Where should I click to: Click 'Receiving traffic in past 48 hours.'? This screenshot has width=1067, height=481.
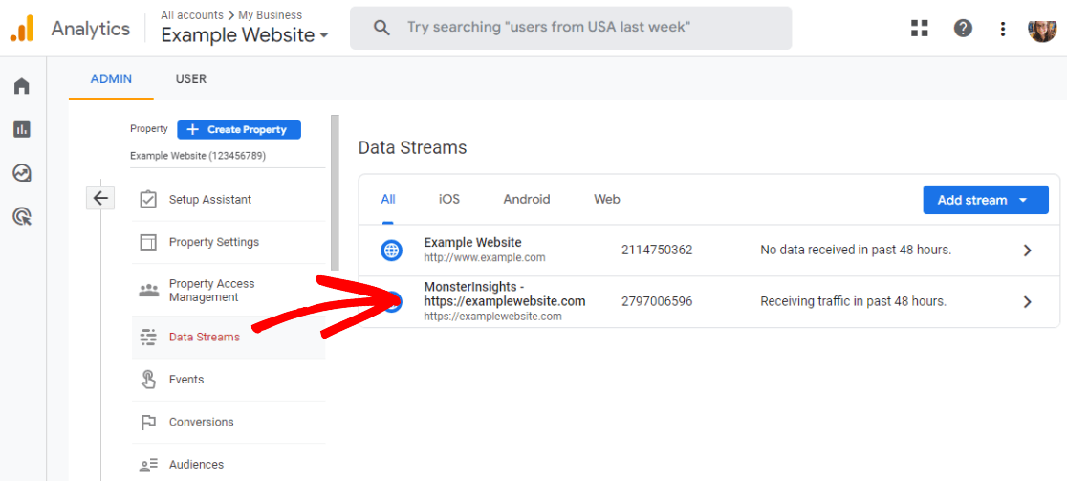click(854, 301)
